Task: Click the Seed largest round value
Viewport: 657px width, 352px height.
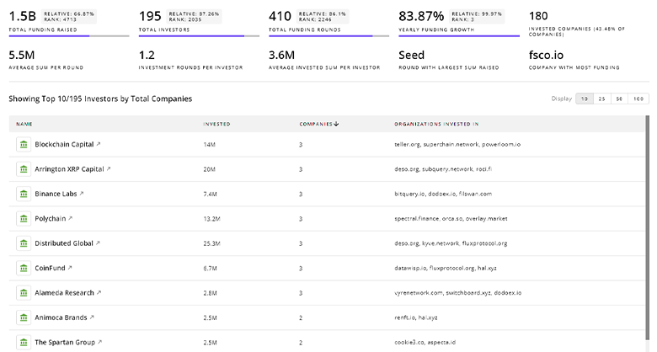Action: [411, 55]
